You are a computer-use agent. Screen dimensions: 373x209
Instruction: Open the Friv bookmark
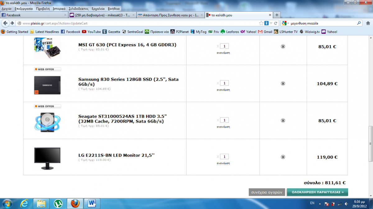pos(214,32)
